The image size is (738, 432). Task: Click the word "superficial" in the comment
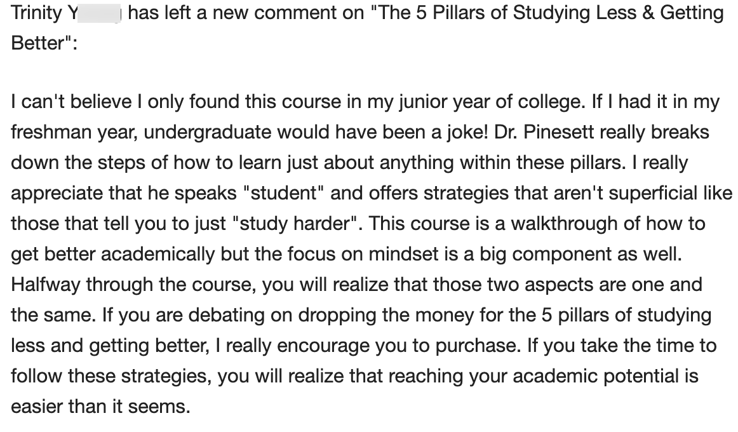tap(641, 193)
